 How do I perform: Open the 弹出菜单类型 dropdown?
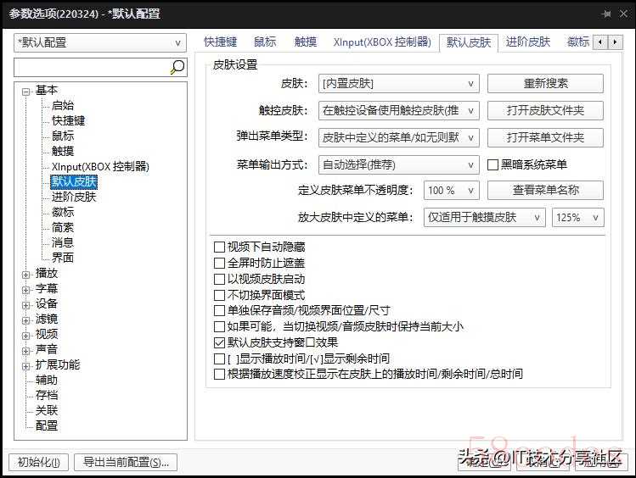tap(399, 137)
